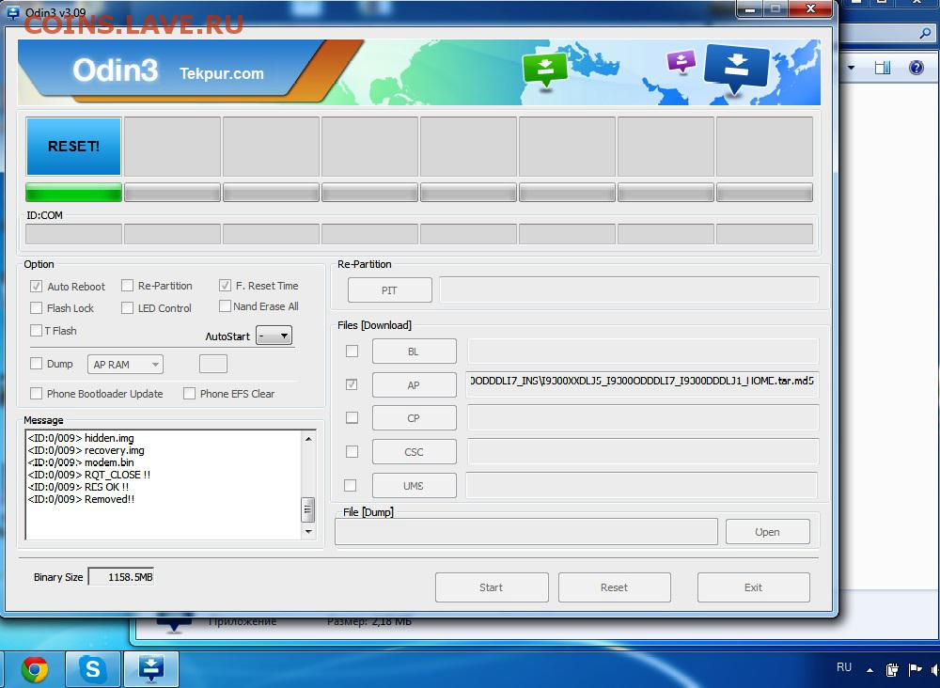Check the UMS file checkbox
This screenshot has width=940, height=688.
pos(350,485)
